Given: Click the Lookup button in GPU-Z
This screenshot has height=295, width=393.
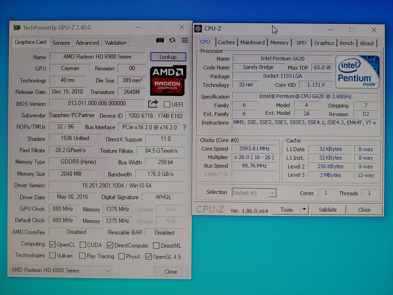Looking at the screenshot, I should pyautogui.click(x=168, y=57).
